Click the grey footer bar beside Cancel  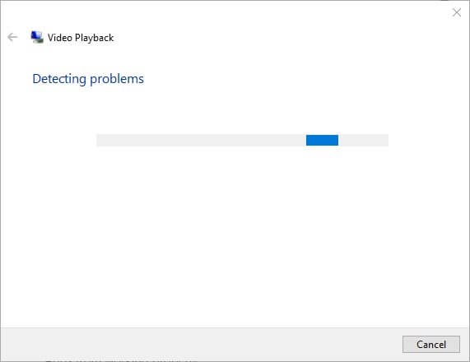click(x=201, y=344)
